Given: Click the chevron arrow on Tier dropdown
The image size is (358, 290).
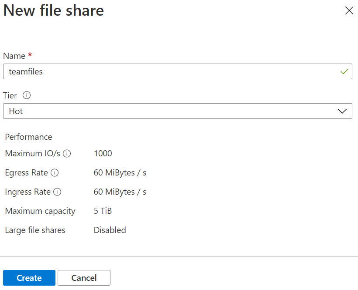Looking at the screenshot, I should click(342, 111).
